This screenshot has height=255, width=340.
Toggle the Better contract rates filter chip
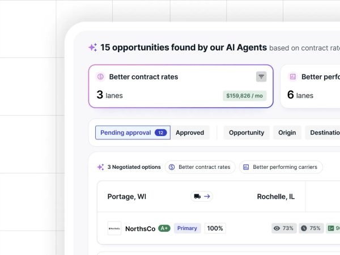pyautogui.click(x=200, y=167)
